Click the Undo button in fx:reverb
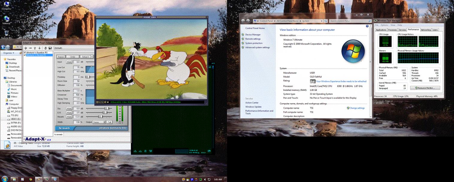The height and width of the screenshot is (182, 454). [x=73, y=57]
